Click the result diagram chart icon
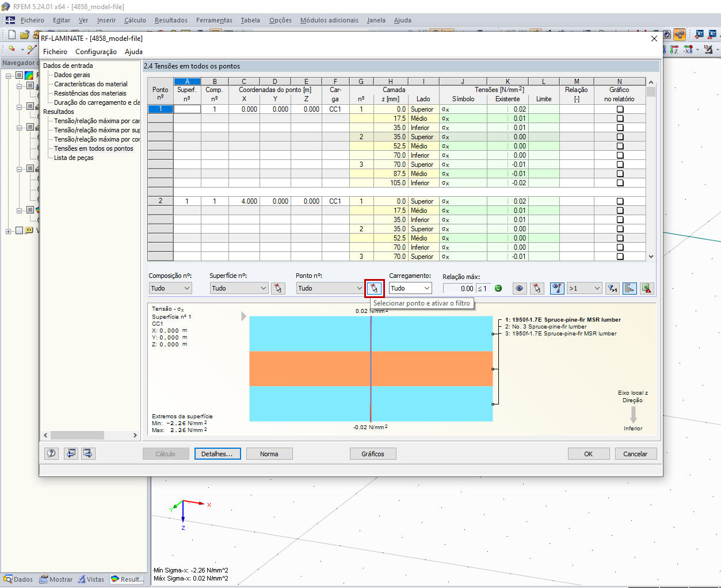The image size is (721, 588). (630, 288)
